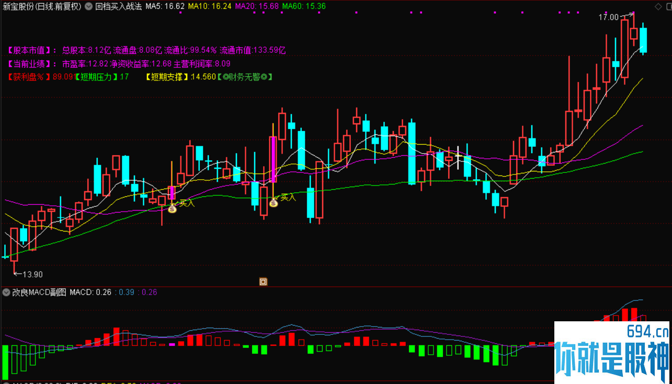Click the orange square marker icon below chart
Image resolution: width=672 pixels, height=384 pixels.
pos(264,282)
